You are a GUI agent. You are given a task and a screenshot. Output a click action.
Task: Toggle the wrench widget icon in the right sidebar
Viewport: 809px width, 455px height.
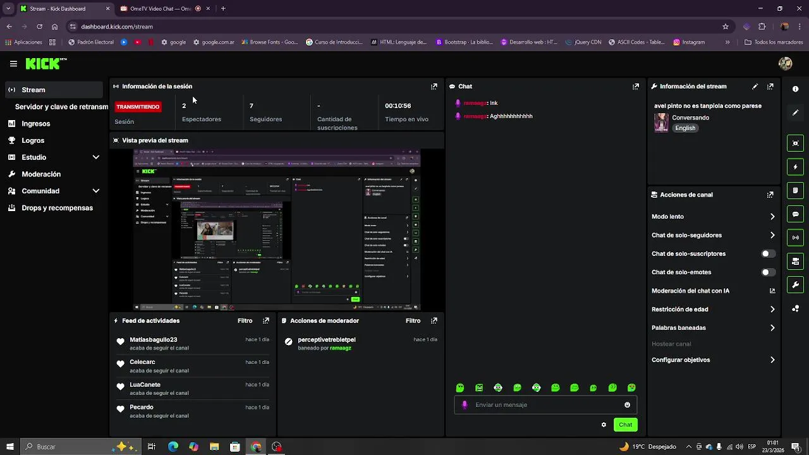(x=795, y=284)
